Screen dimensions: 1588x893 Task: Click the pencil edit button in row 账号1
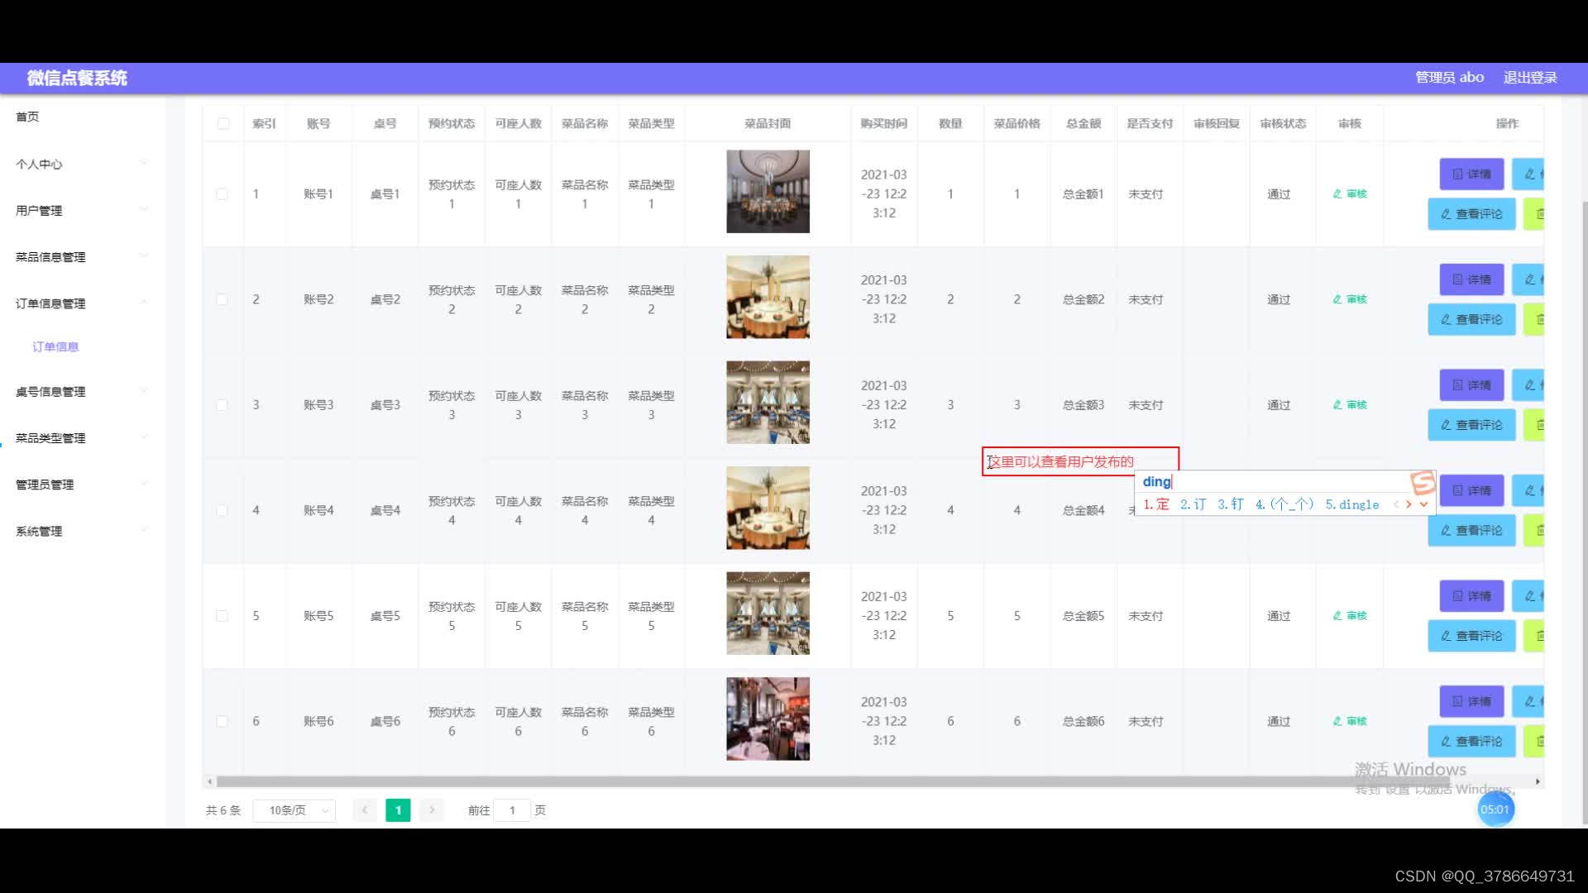(x=1529, y=174)
